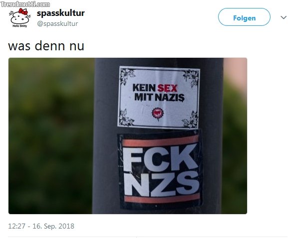Click the 'Kein Sex mit Nazis' sticker
This screenshot has height=238, width=291.
click(x=159, y=98)
